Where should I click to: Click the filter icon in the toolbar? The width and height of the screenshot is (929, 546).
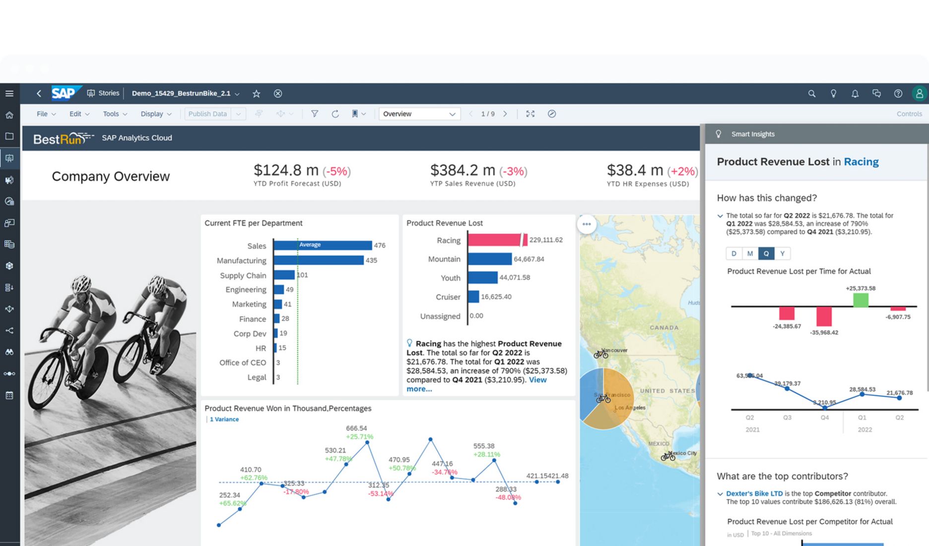(315, 114)
